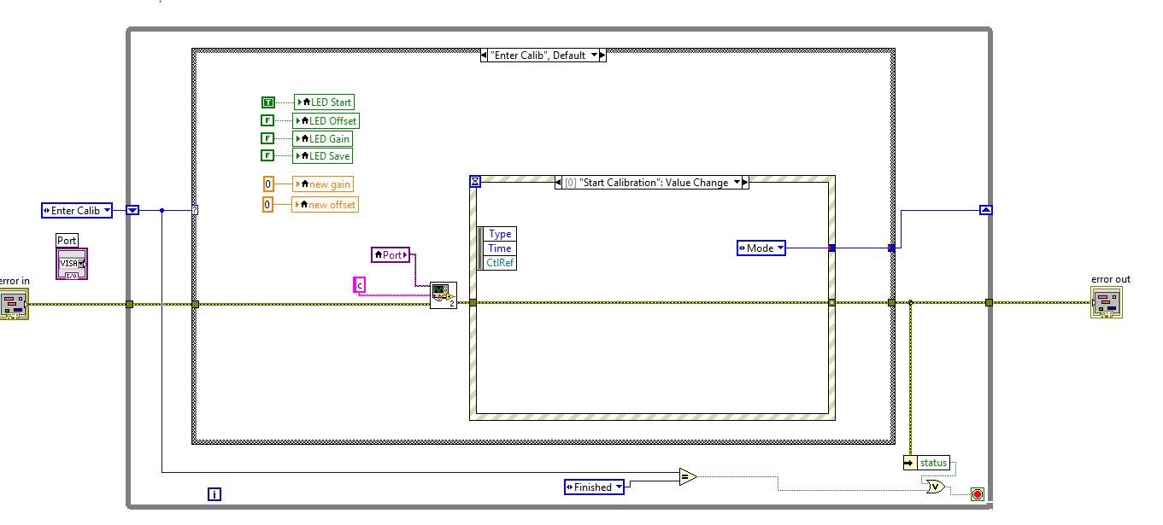Select the LED Gain local variable
The image size is (1163, 525).
click(322, 138)
